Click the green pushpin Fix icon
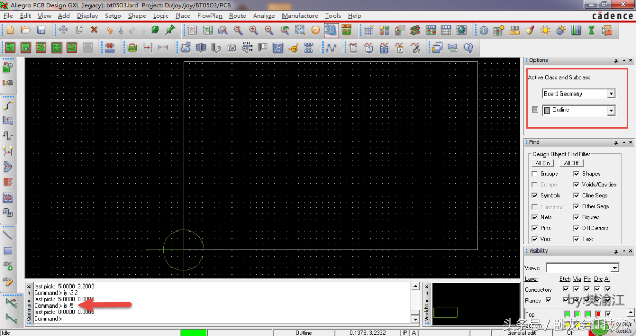Viewport: 636px width, 336px height. click(170, 30)
